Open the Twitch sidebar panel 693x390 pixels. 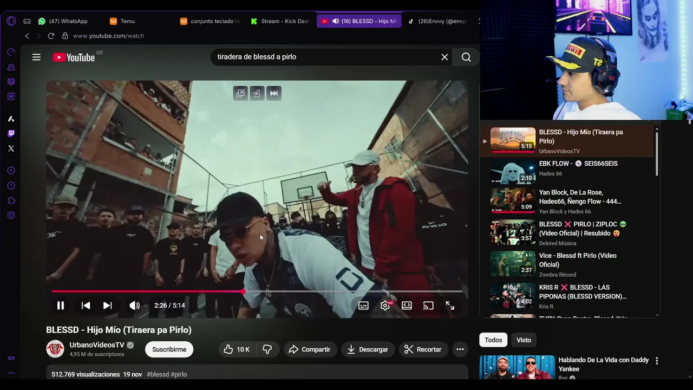[x=11, y=133]
